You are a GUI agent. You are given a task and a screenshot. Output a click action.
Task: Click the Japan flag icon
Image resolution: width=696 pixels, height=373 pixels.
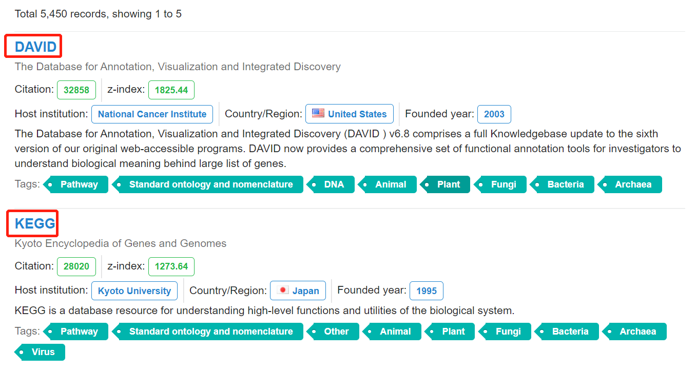point(283,290)
